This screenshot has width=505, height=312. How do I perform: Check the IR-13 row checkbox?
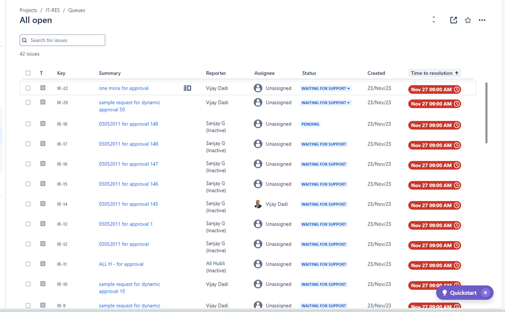coord(28,224)
